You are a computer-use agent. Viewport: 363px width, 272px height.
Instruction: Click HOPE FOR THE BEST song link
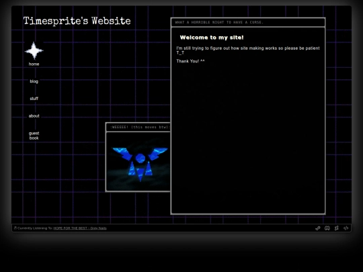(80, 228)
